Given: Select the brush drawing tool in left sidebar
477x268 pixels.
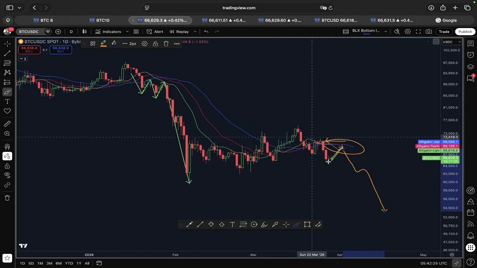Looking at the screenshot, I should pyautogui.click(x=7, y=92).
